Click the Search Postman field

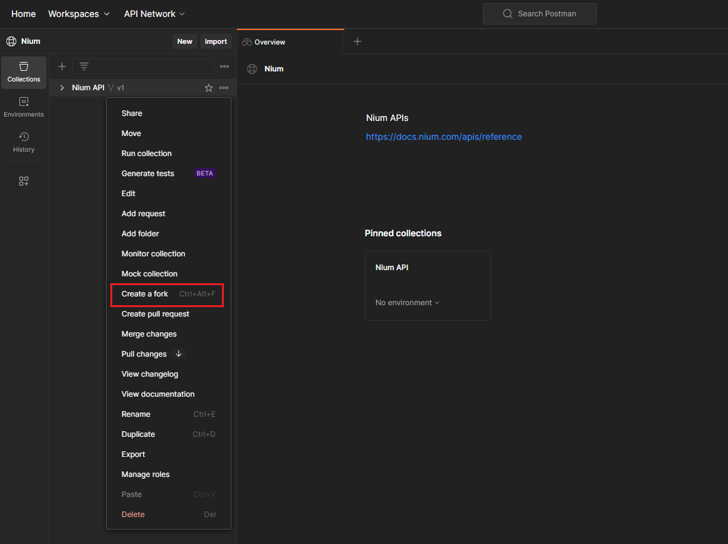coord(539,14)
